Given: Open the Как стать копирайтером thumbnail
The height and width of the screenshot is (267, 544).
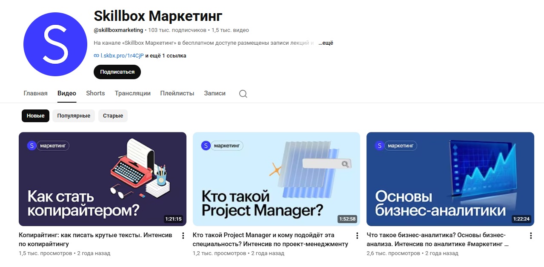Looking at the screenshot, I should [103, 179].
